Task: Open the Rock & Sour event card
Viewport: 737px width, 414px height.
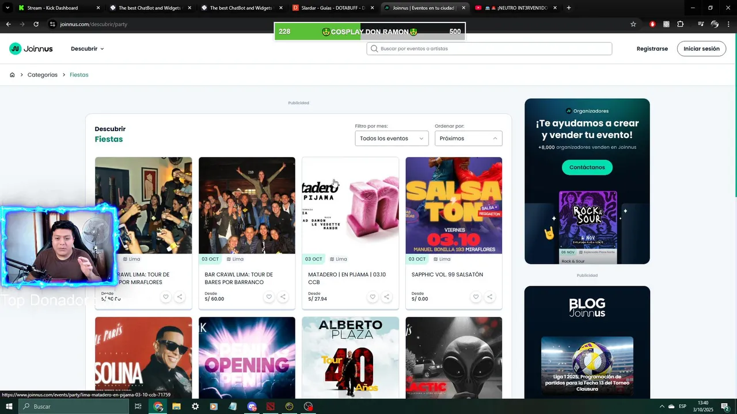Action: tap(588, 227)
